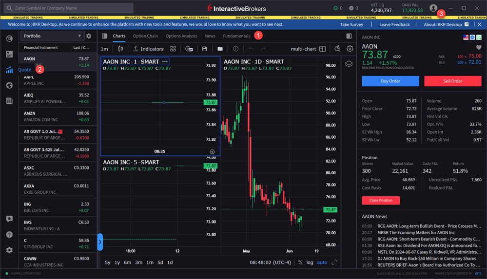This screenshot has width=487, height=279.
Task: Open the multi-chart layout selector
Action: pos(308,49)
